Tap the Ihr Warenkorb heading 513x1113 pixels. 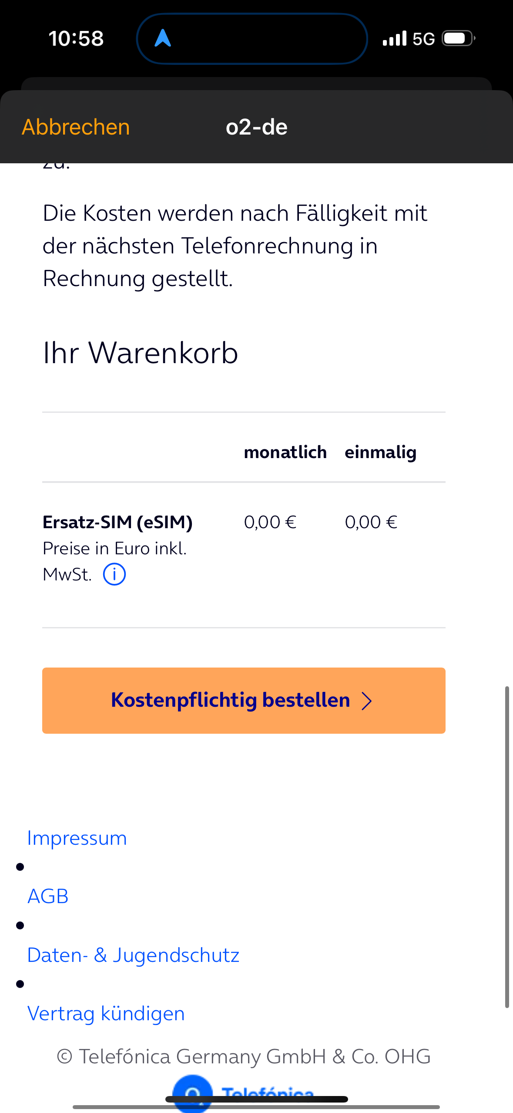tap(140, 353)
